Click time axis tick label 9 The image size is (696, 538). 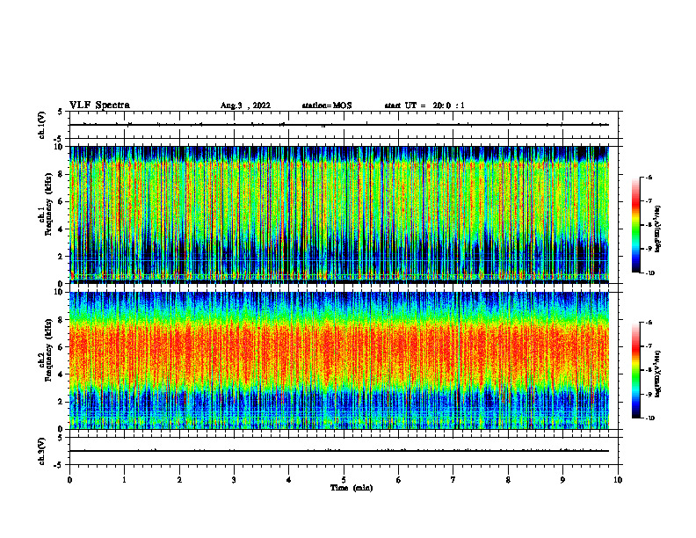[x=562, y=480]
